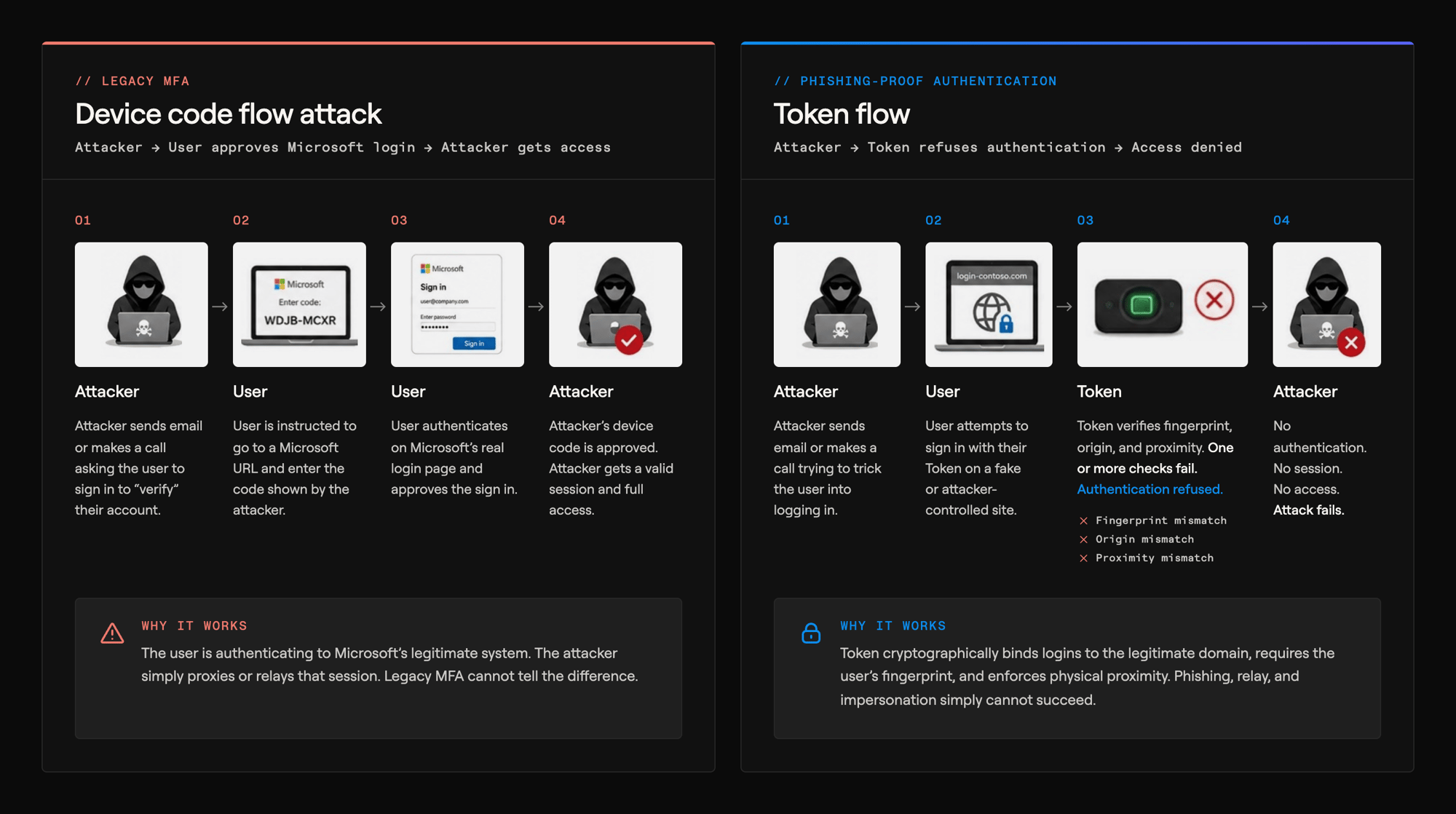The image size is (1456, 814).
Task: Click the '// LEGACY MFA' label
Action: pos(132,81)
